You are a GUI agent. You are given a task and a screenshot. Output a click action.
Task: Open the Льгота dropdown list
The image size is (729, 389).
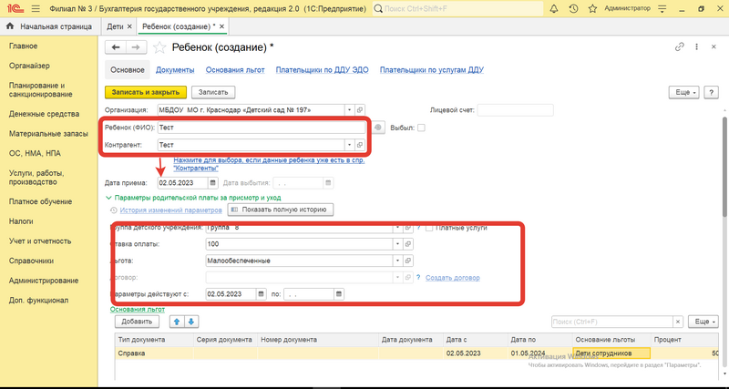pos(397,261)
